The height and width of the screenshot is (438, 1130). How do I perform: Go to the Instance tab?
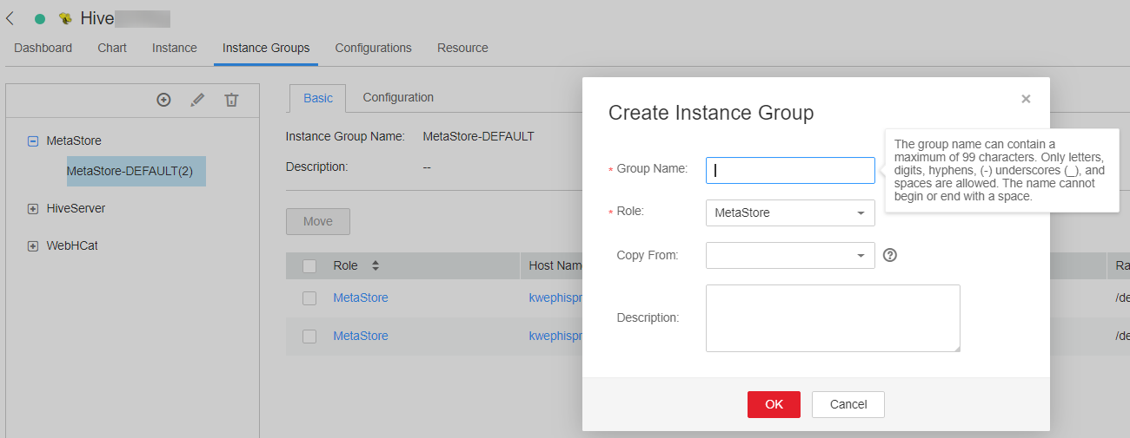pos(175,48)
